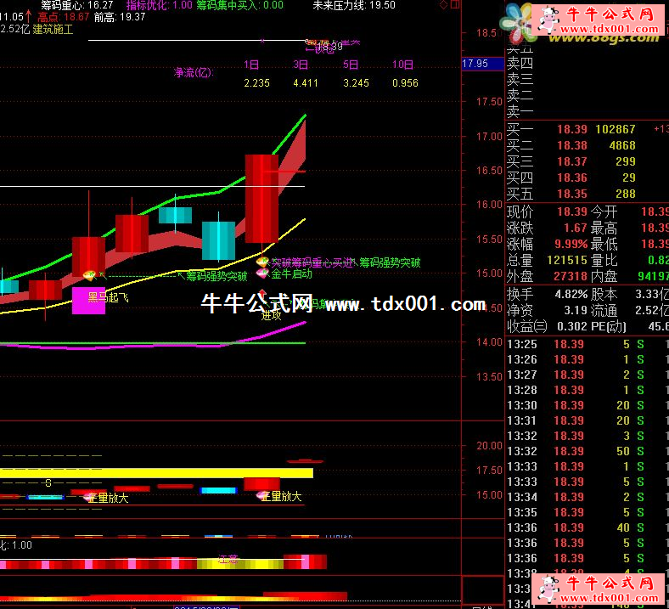Click the 3日 net flow column header
Screen dimensions: 669x609
301,65
